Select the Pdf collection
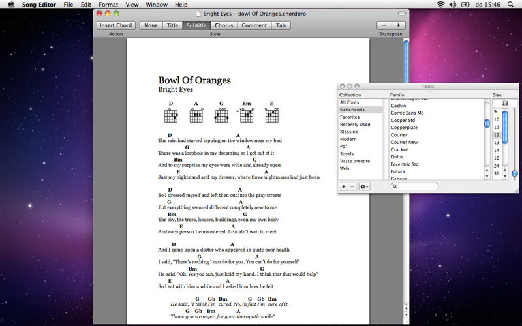Screen dimensions: 522x326 pos(361,146)
